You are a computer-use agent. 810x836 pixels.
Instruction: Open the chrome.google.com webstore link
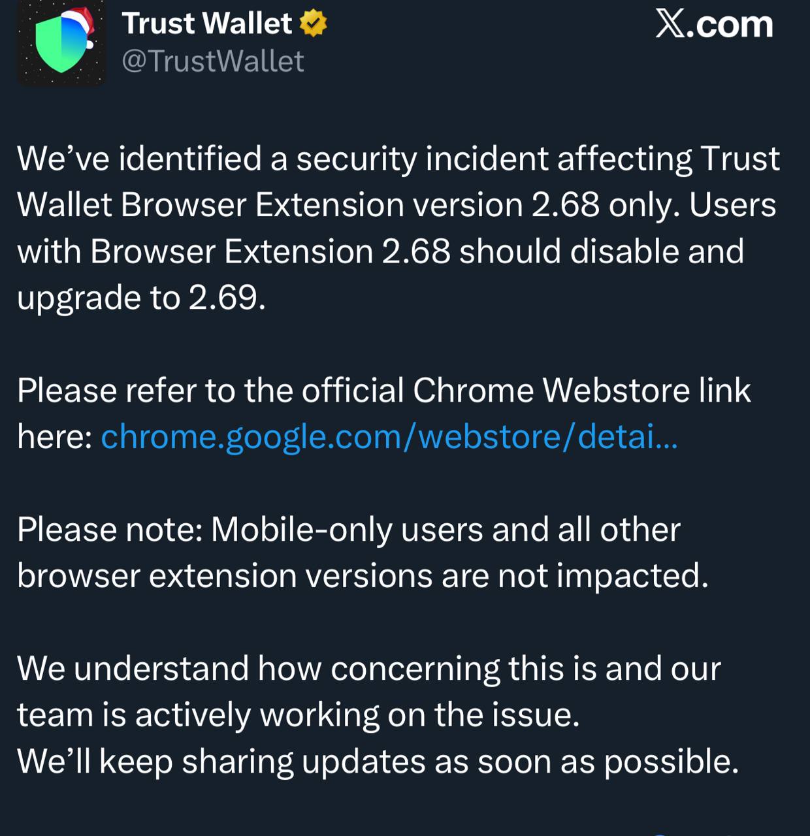(389, 436)
